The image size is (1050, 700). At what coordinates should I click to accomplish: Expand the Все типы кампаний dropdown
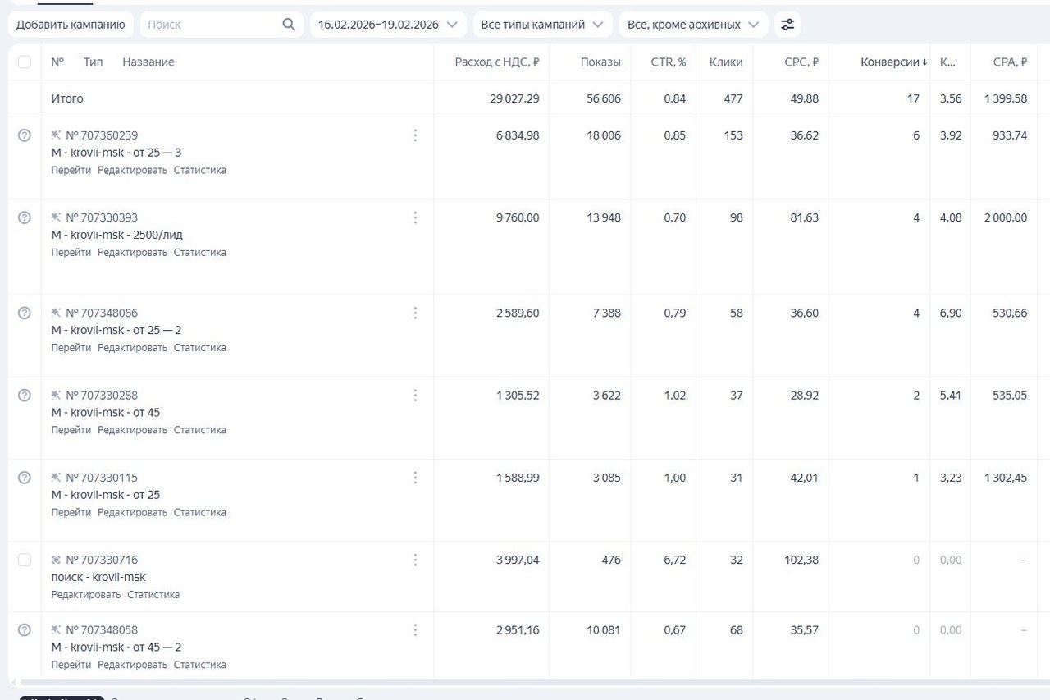[542, 25]
